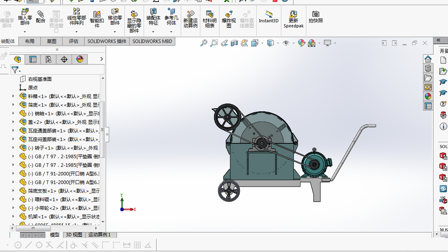Open View Settings monitor icon

click(x=327, y=43)
